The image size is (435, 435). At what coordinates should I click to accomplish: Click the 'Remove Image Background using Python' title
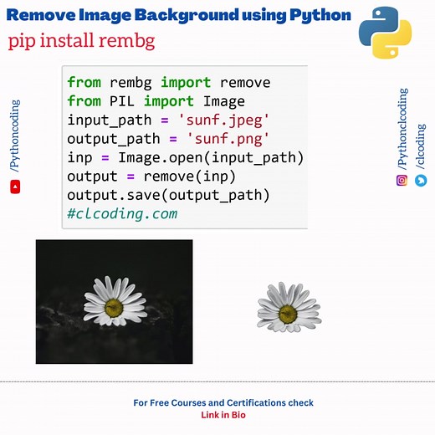pyautogui.click(x=179, y=15)
